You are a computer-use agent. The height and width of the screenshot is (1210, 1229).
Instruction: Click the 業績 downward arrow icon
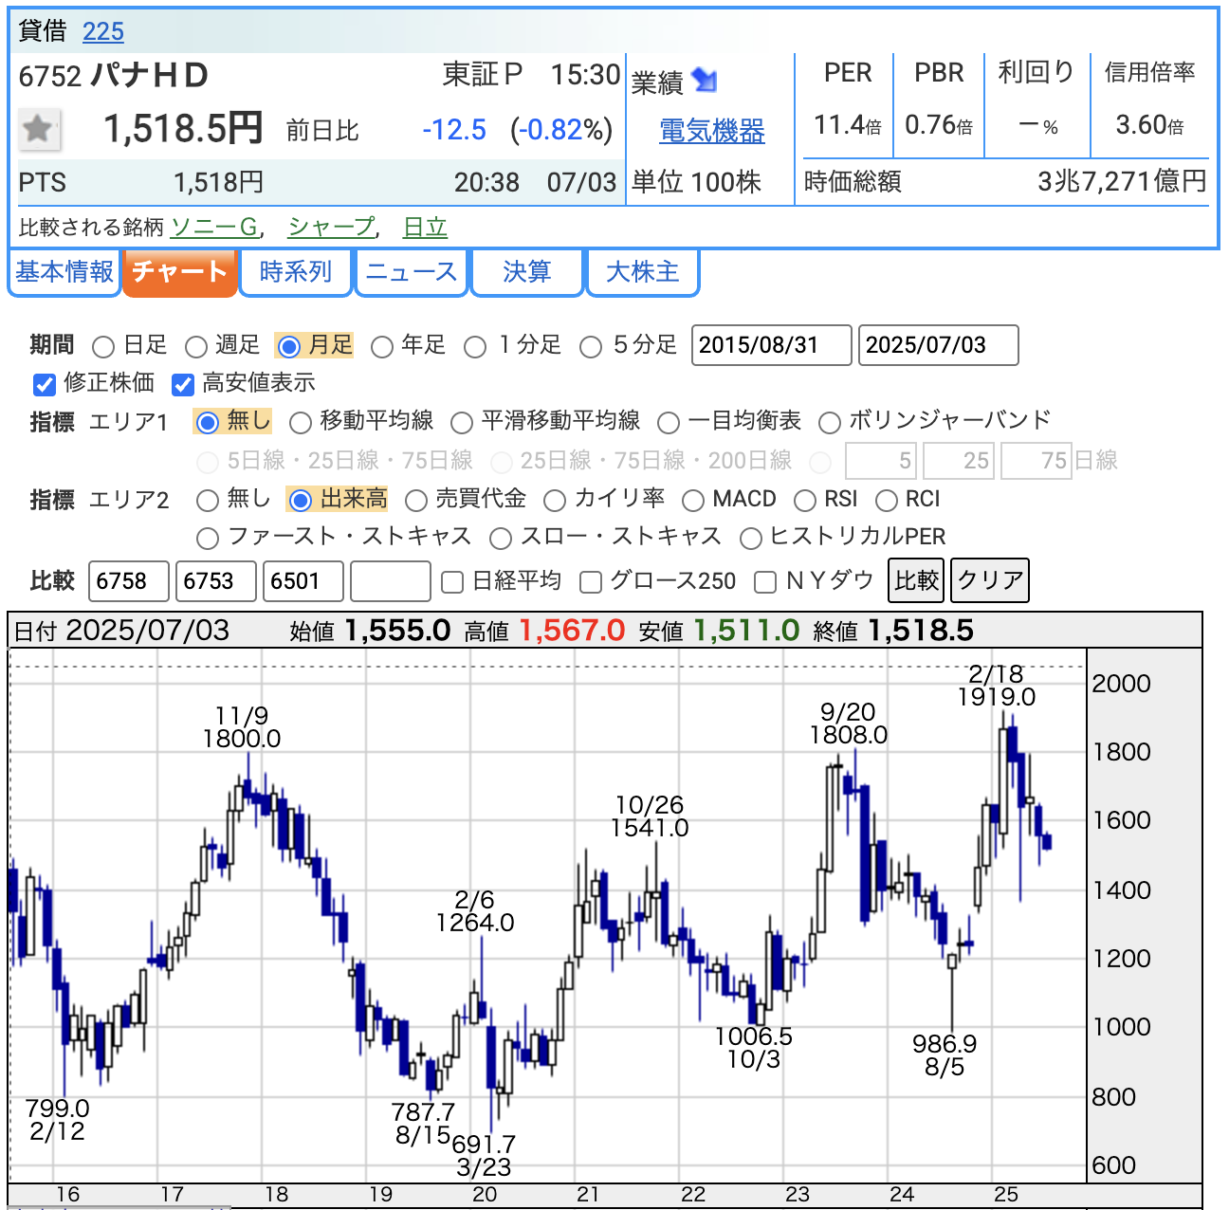pyautogui.click(x=705, y=82)
